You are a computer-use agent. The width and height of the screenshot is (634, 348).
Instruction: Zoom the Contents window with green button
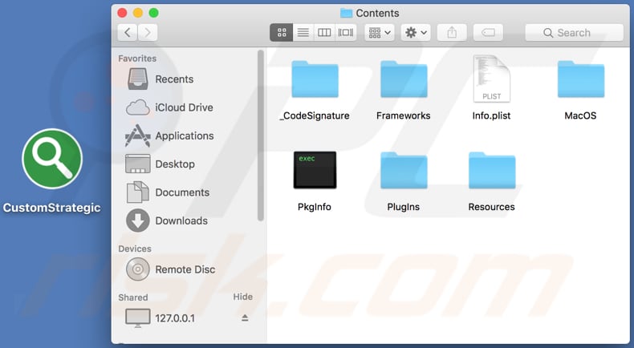click(153, 13)
